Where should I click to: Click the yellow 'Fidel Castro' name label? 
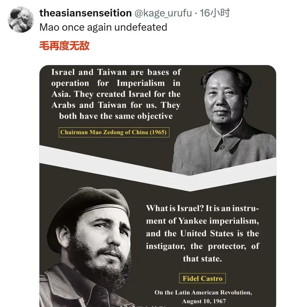pos(202,279)
